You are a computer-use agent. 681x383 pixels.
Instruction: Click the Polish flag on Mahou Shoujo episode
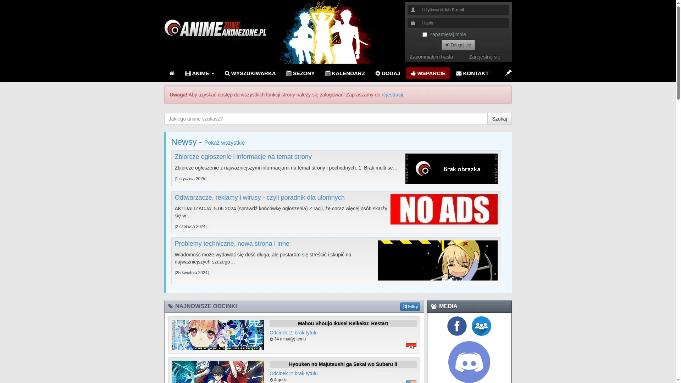click(x=411, y=344)
